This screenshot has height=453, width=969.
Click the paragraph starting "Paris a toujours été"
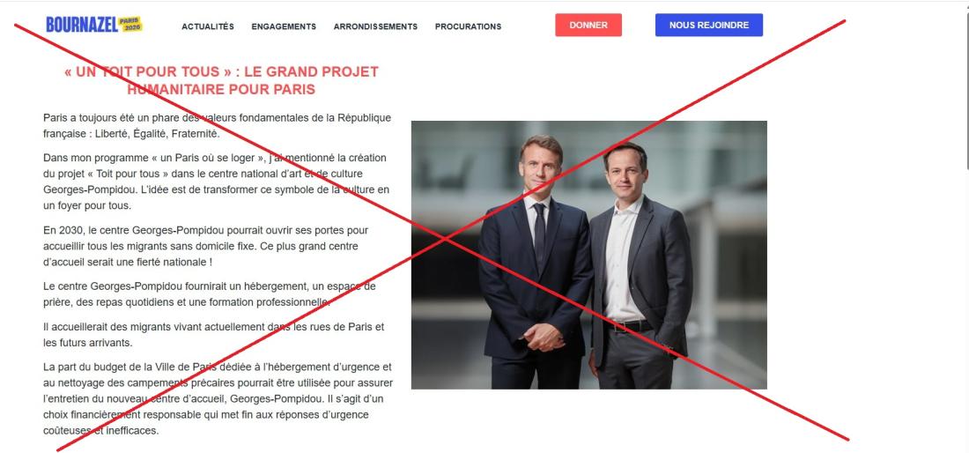click(x=217, y=125)
